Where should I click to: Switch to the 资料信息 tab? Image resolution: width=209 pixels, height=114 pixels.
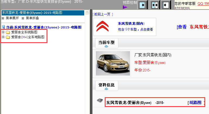pos(107,86)
